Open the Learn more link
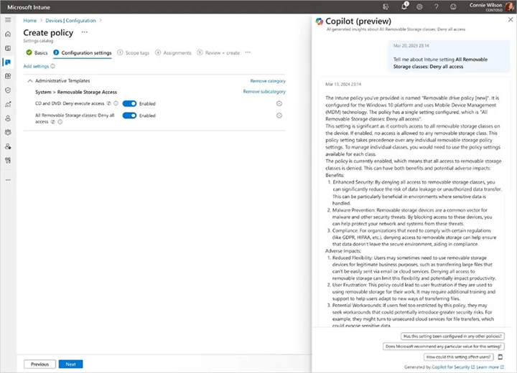Image resolution: width=517 pixels, height=373 pixels. point(490,367)
